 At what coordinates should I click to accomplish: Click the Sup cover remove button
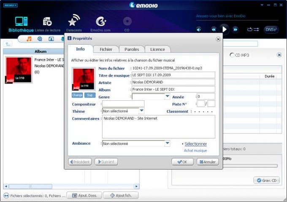(89, 95)
